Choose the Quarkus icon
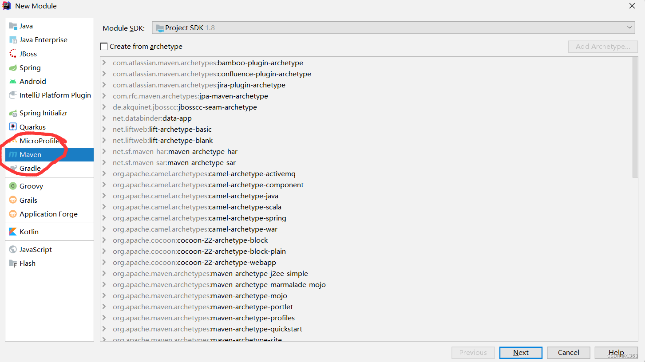 (13, 127)
